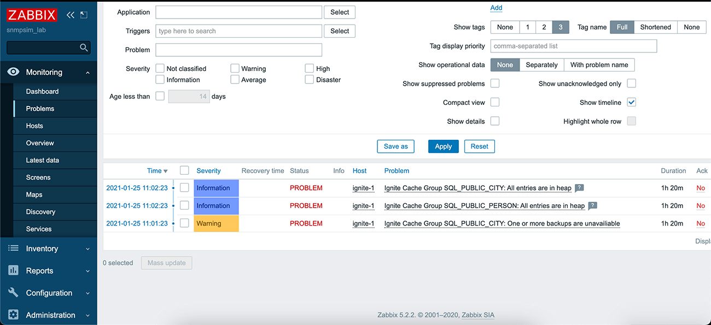The image size is (711, 325).
Task: Click the Zabbix logo
Action: pyautogui.click(x=32, y=15)
